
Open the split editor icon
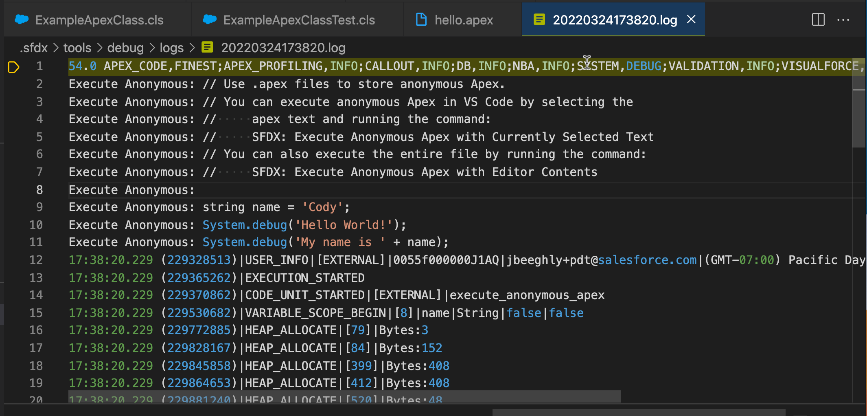(818, 20)
